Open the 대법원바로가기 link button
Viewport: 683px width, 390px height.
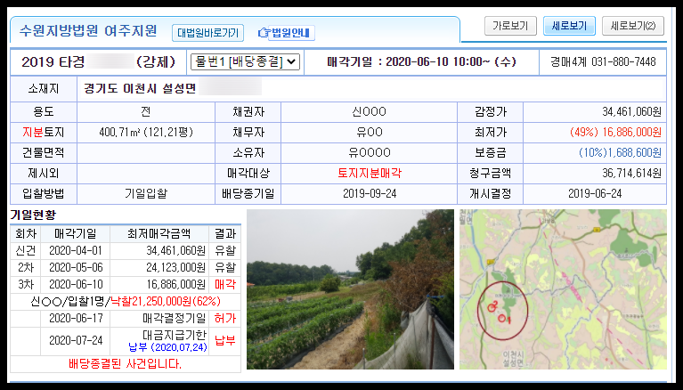[x=207, y=33]
